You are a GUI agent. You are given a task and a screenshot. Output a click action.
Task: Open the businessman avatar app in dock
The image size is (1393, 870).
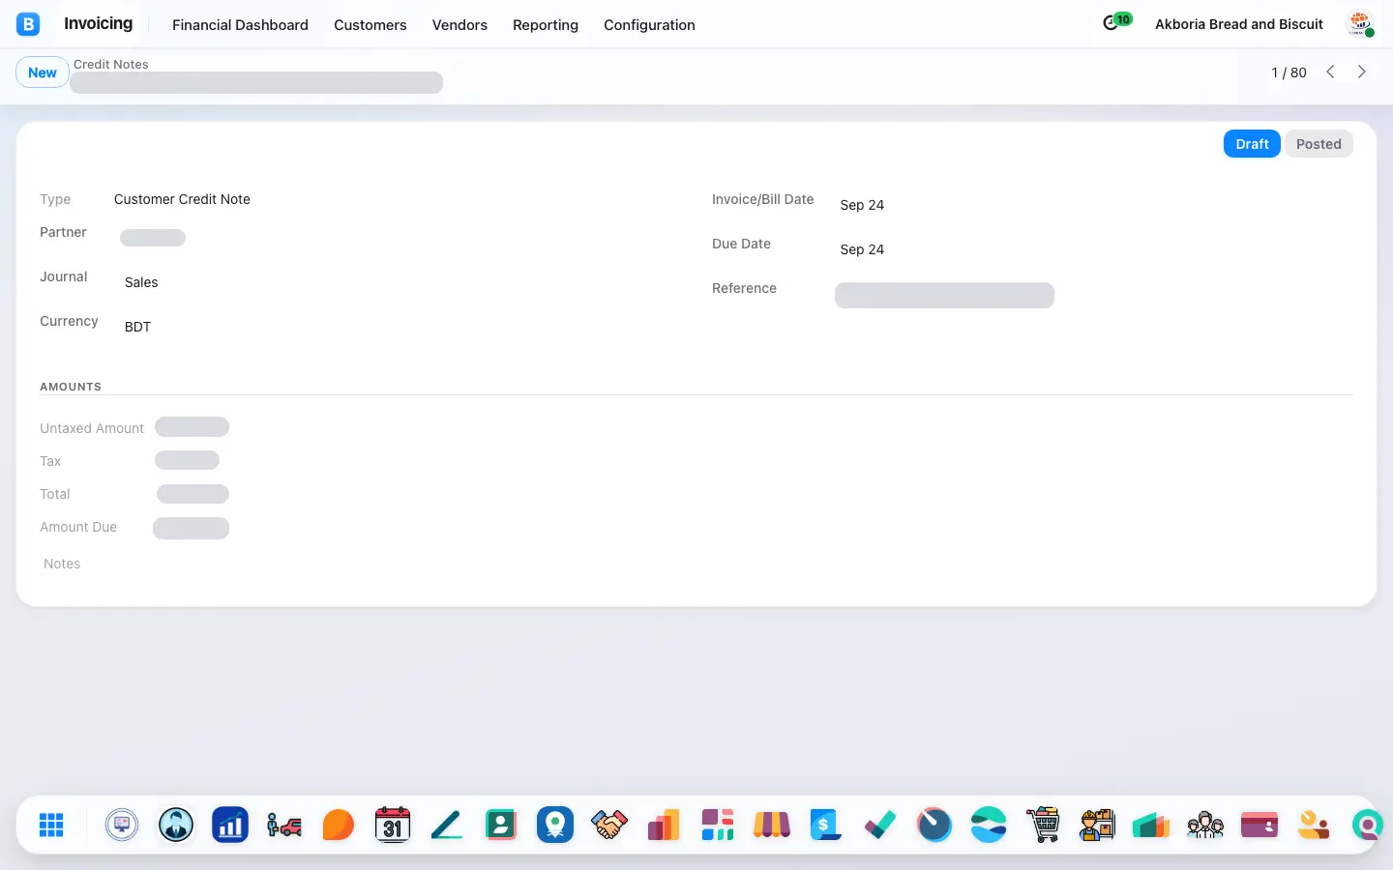(176, 825)
